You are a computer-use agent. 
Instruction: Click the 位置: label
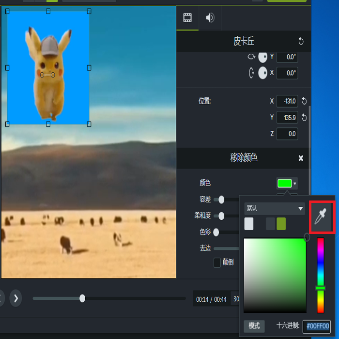point(204,101)
